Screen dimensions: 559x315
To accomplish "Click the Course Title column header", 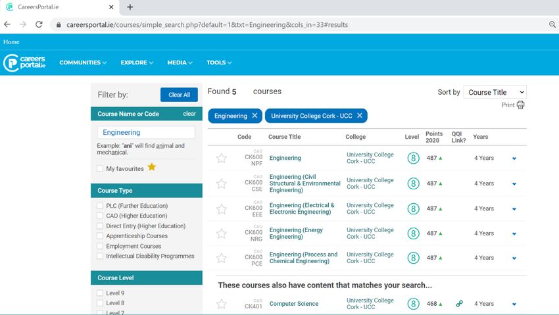I will 285,137.
